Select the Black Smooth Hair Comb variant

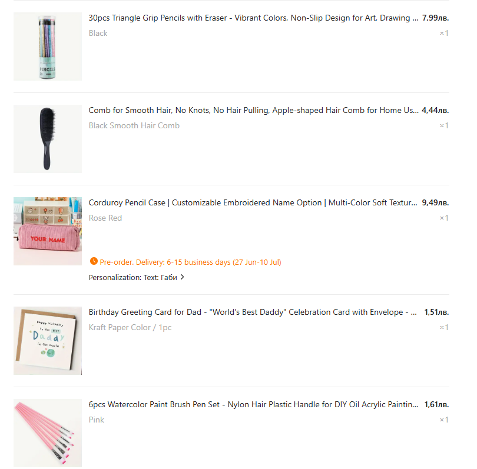coord(134,125)
